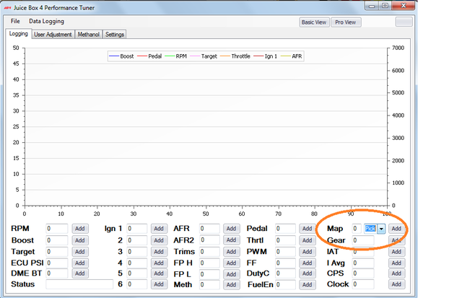Click the Throttle legend entry

tap(235, 56)
